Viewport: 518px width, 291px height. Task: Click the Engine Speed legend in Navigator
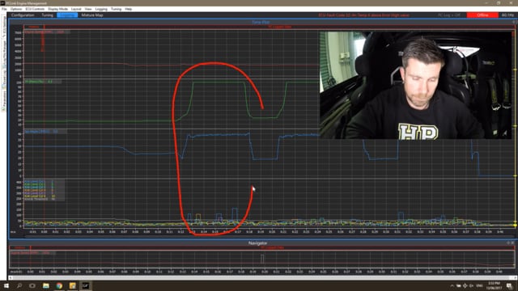[x=32, y=253]
